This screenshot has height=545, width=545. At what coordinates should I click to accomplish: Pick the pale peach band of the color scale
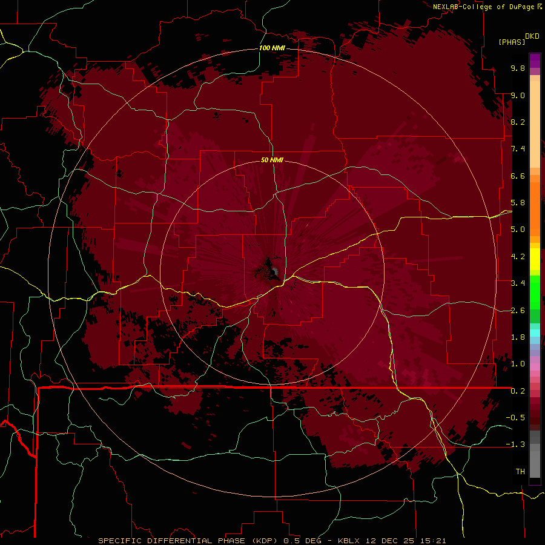coord(535,124)
